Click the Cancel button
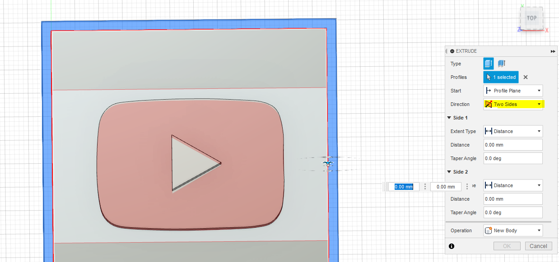This screenshot has width=559, height=262. click(538, 246)
